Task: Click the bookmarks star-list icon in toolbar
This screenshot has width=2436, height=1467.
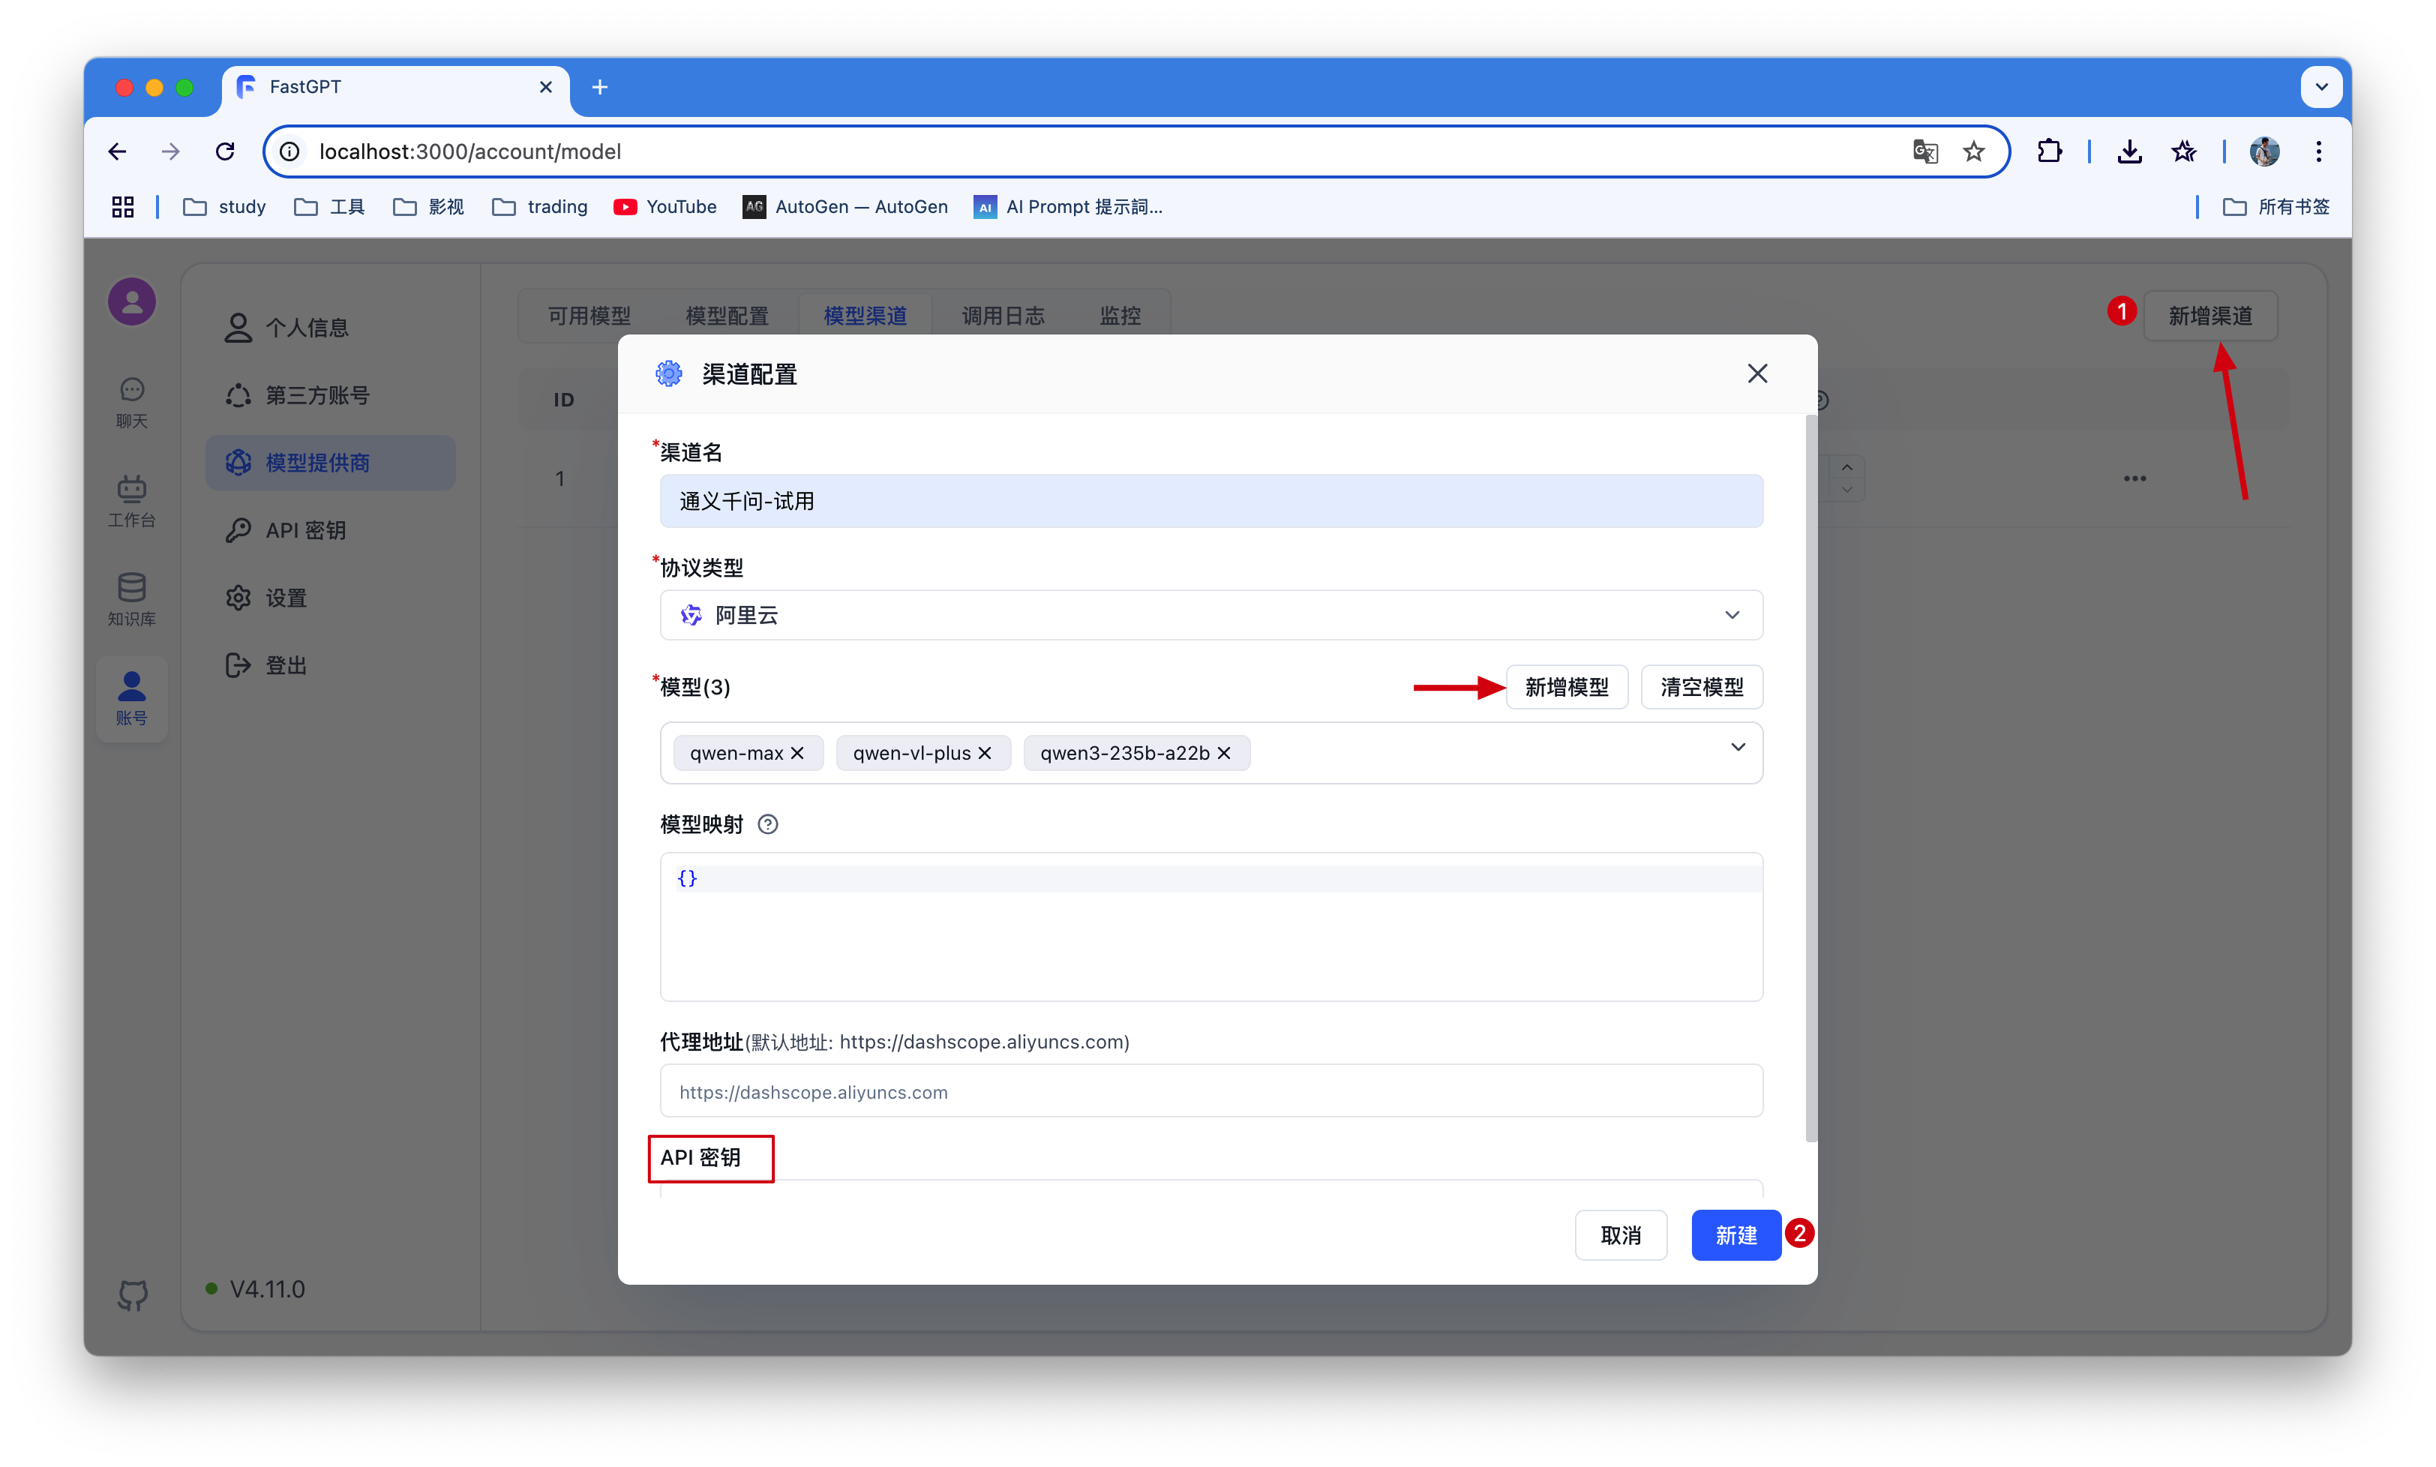Action: click(x=2184, y=151)
